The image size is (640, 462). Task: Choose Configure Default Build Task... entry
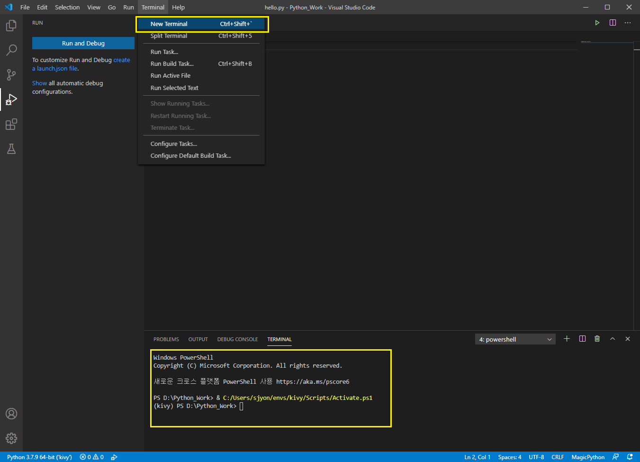click(x=201, y=156)
